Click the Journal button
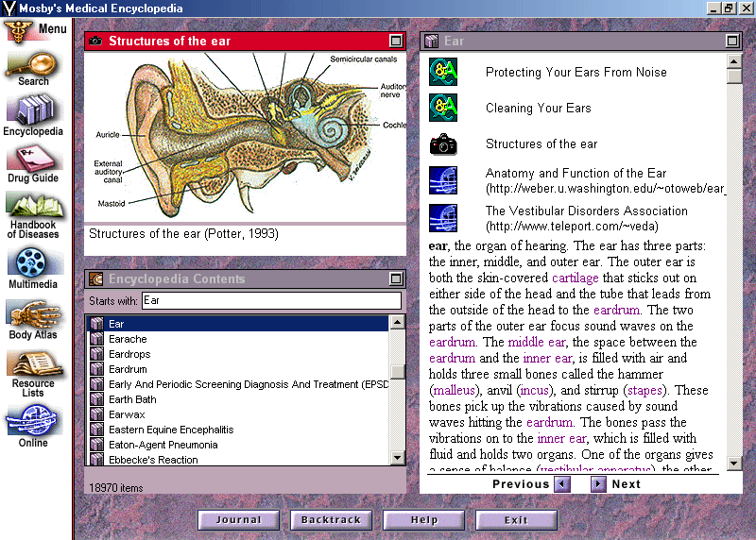 coord(239,520)
